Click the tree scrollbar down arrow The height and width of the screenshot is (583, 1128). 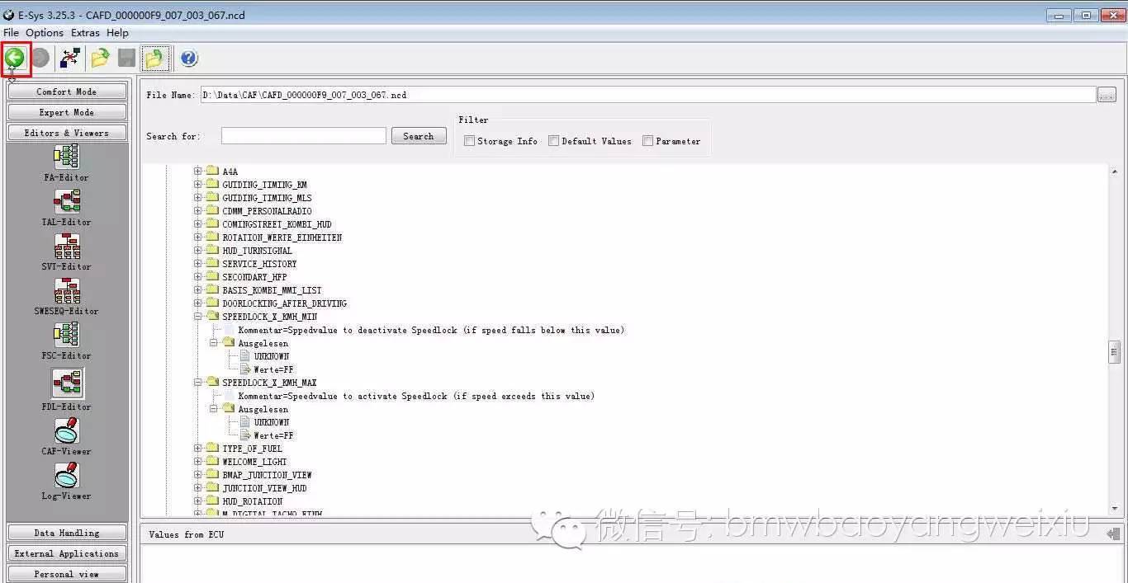pos(1114,509)
